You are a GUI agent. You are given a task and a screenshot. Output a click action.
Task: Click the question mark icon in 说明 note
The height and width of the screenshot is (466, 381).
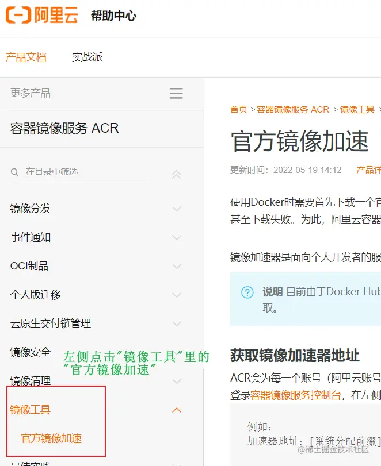247,292
